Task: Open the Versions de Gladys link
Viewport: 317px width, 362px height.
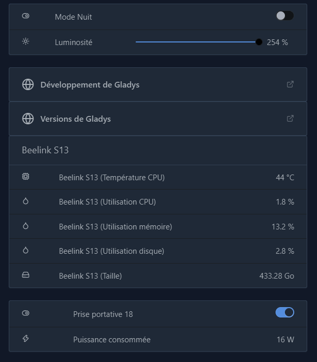Action: pyautogui.click(x=76, y=119)
